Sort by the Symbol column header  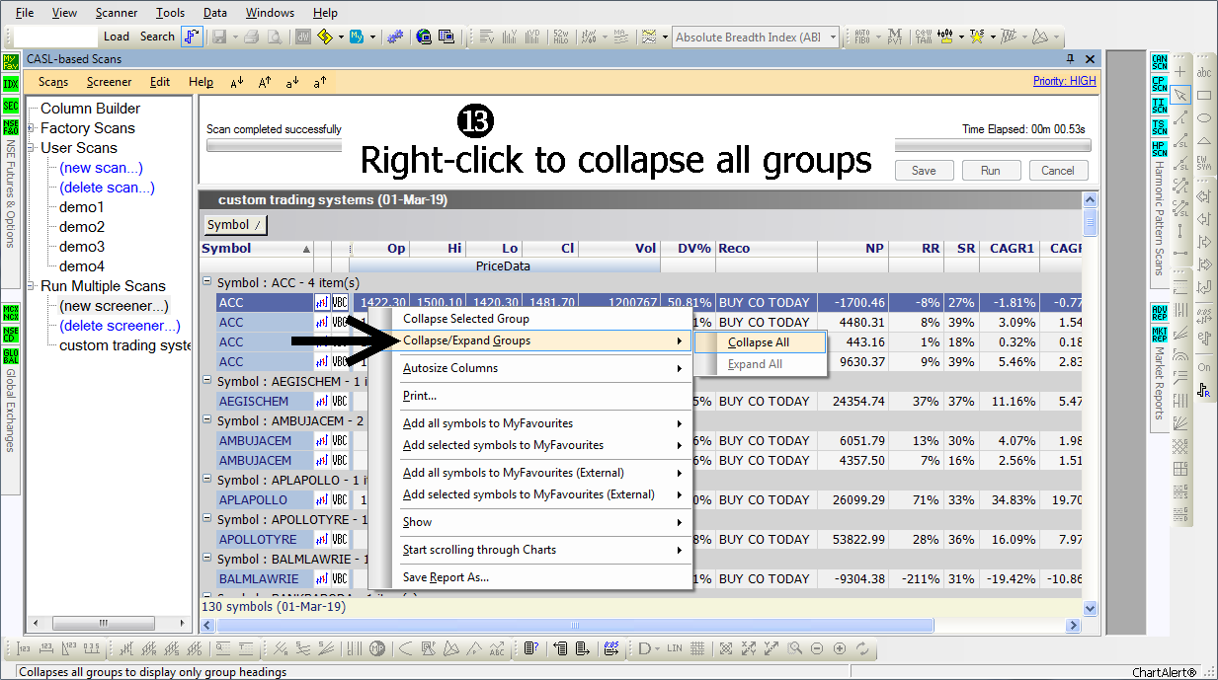(257, 249)
